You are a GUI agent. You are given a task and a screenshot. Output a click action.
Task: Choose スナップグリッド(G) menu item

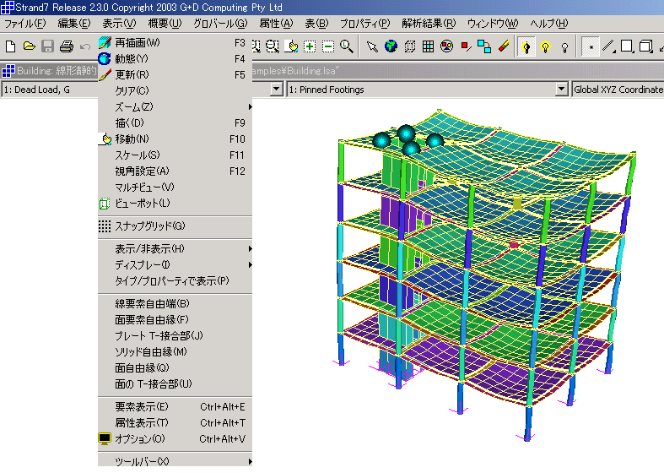coord(175,226)
